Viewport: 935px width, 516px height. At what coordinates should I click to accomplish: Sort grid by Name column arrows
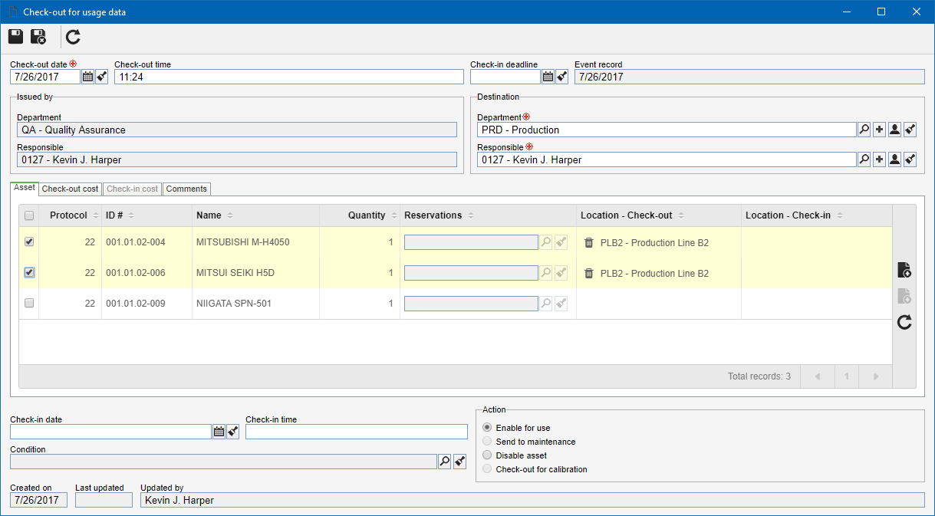(x=230, y=215)
